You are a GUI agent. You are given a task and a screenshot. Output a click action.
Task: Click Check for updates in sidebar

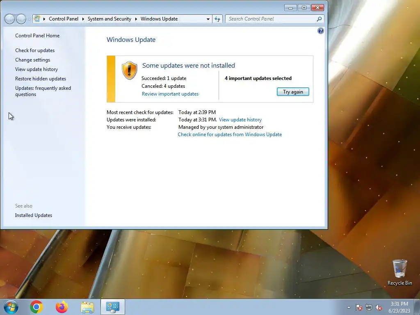tap(35, 50)
